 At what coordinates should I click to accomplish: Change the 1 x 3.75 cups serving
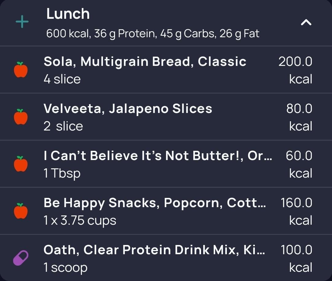[x=80, y=220]
